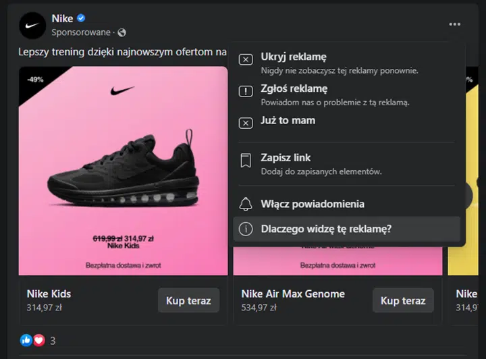Open the Nike profile picture
The height and width of the screenshot is (359, 486).
pyautogui.click(x=32, y=26)
